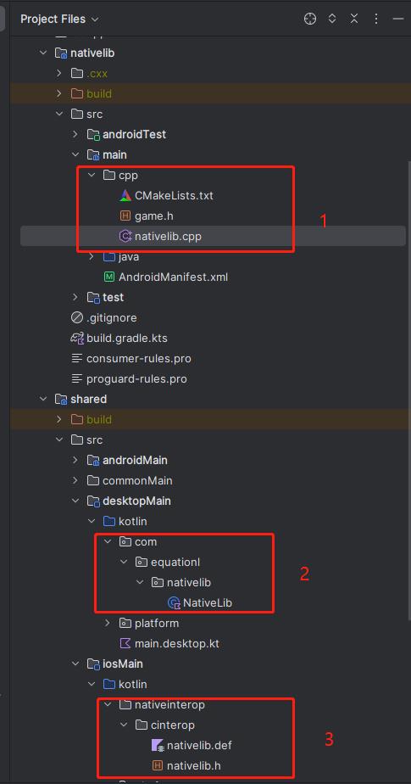This screenshot has width=411, height=784.
Task: Collapse the desktopMain source set
Action: click(75, 501)
